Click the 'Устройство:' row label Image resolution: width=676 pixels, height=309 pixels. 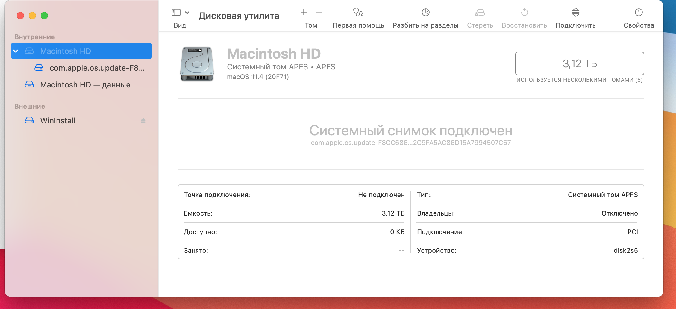437,251
